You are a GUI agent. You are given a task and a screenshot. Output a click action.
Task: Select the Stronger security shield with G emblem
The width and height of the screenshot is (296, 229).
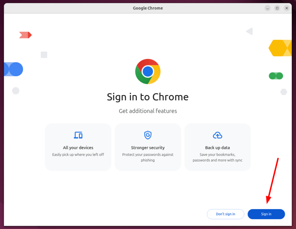[x=148, y=135]
